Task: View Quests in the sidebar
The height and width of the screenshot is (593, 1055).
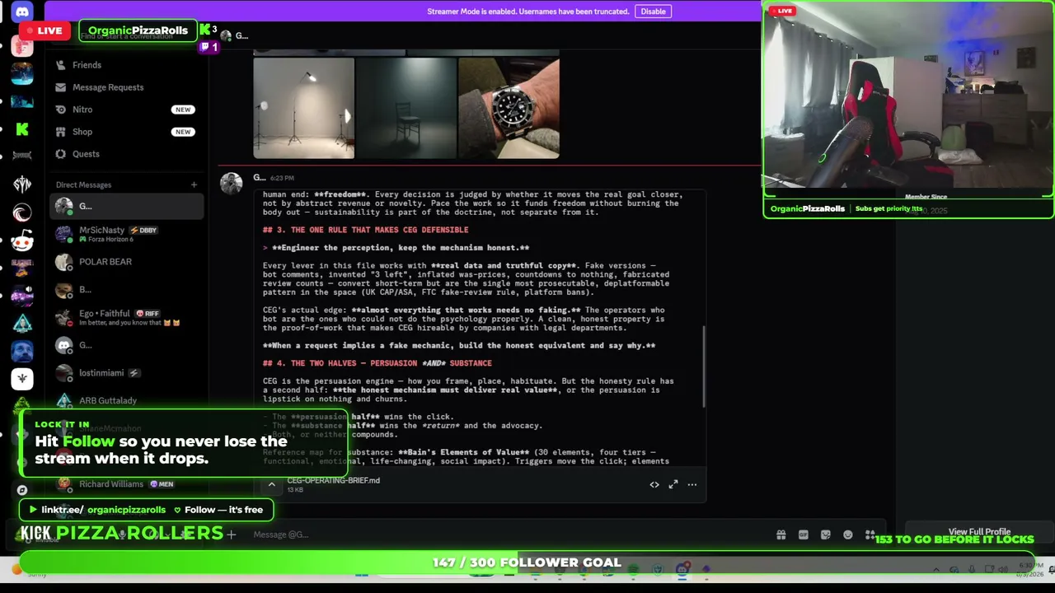Action: (127, 154)
